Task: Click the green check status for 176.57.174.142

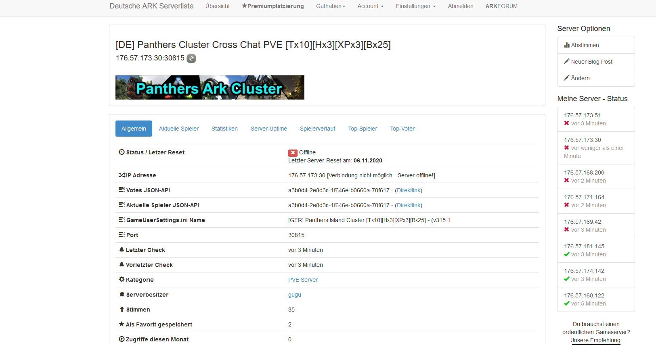Action: coord(567,279)
